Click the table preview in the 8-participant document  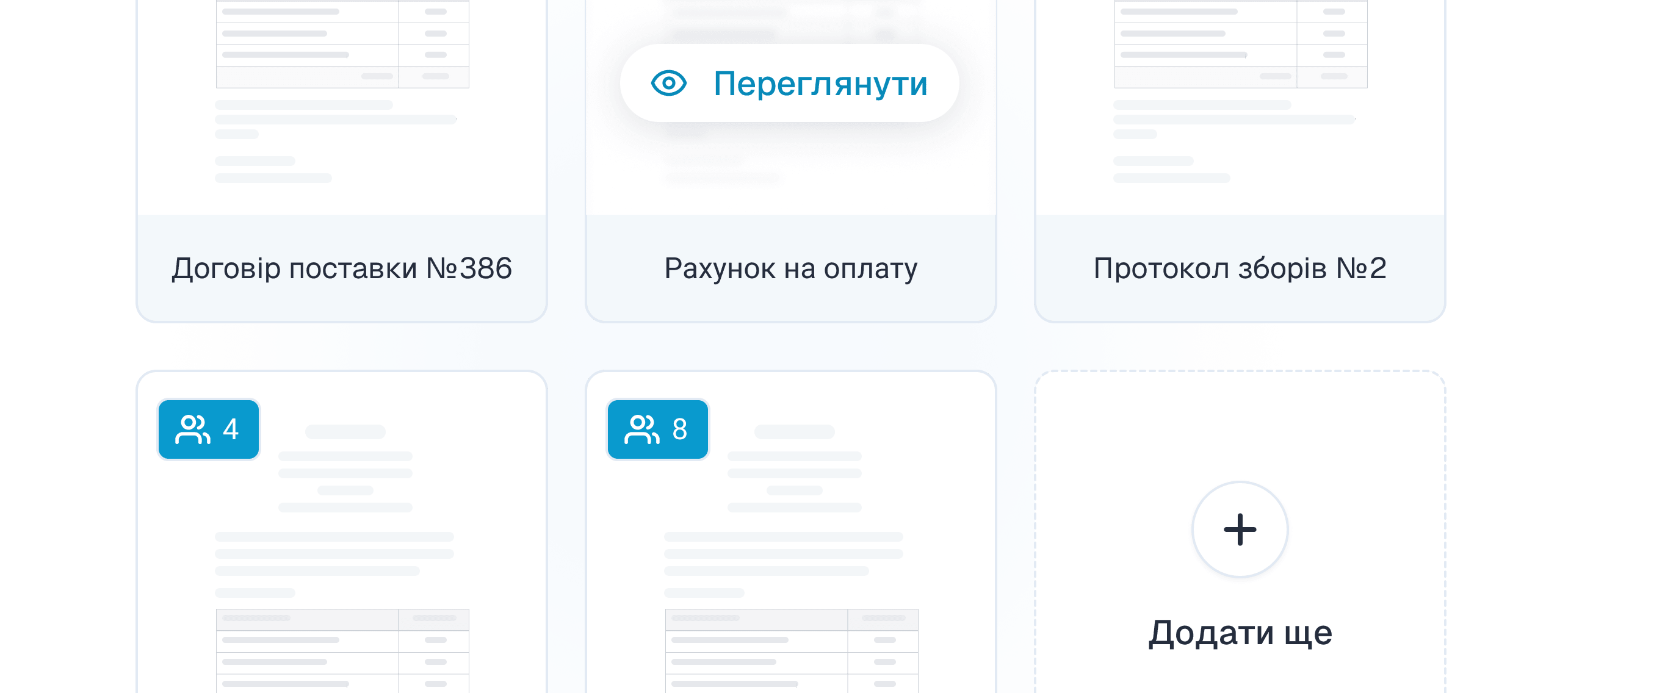click(x=792, y=651)
